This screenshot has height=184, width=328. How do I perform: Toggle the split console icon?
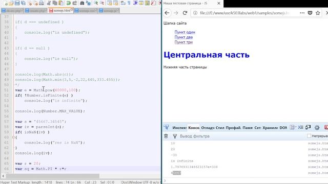click(x=300, y=127)
